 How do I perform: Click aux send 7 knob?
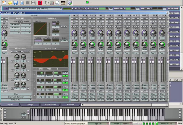[x=17, y=84]
